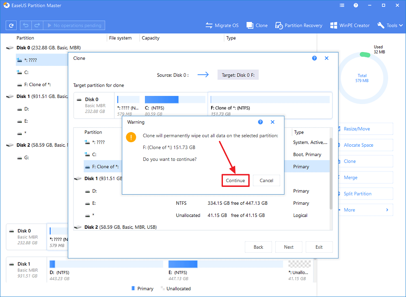Open the Tools dropdown menu
The height and width of the screenshot is (297, 406).
coord(389,25)
